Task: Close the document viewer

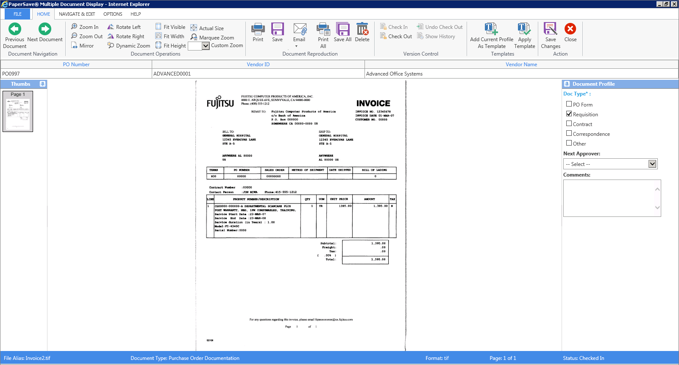Action: [570, 32]
